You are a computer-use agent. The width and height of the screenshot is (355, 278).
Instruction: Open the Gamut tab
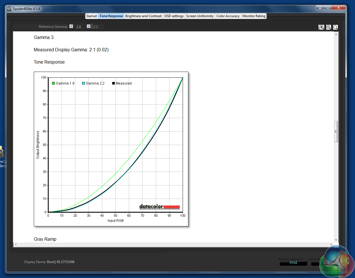[x=92, y=16]
